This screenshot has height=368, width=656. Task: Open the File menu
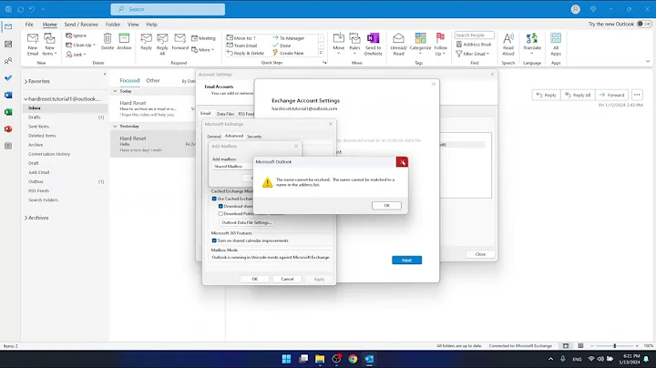(x=29, y=25)
